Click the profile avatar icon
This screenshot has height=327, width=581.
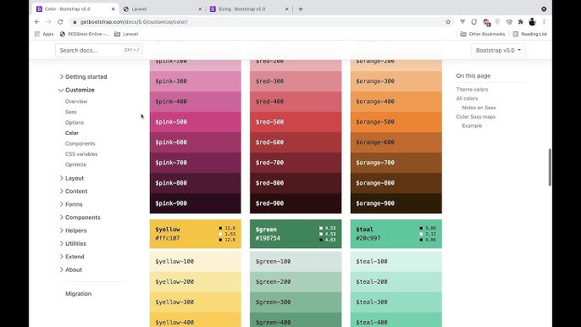point(532,22)
